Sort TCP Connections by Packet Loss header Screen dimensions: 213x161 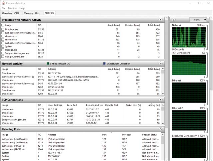(x=133, y=105)
